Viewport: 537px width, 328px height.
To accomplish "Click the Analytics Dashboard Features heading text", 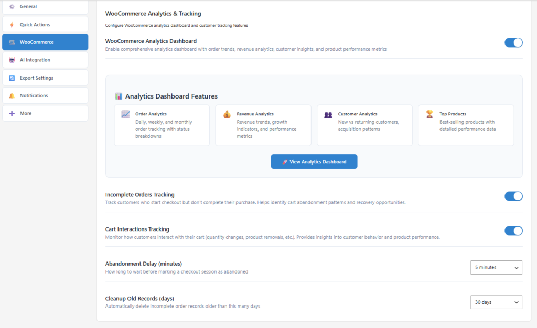I will 171,96.
